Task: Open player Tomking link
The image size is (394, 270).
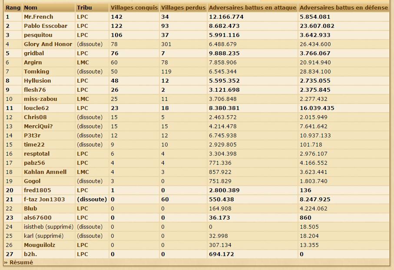Action: [36, 72]
